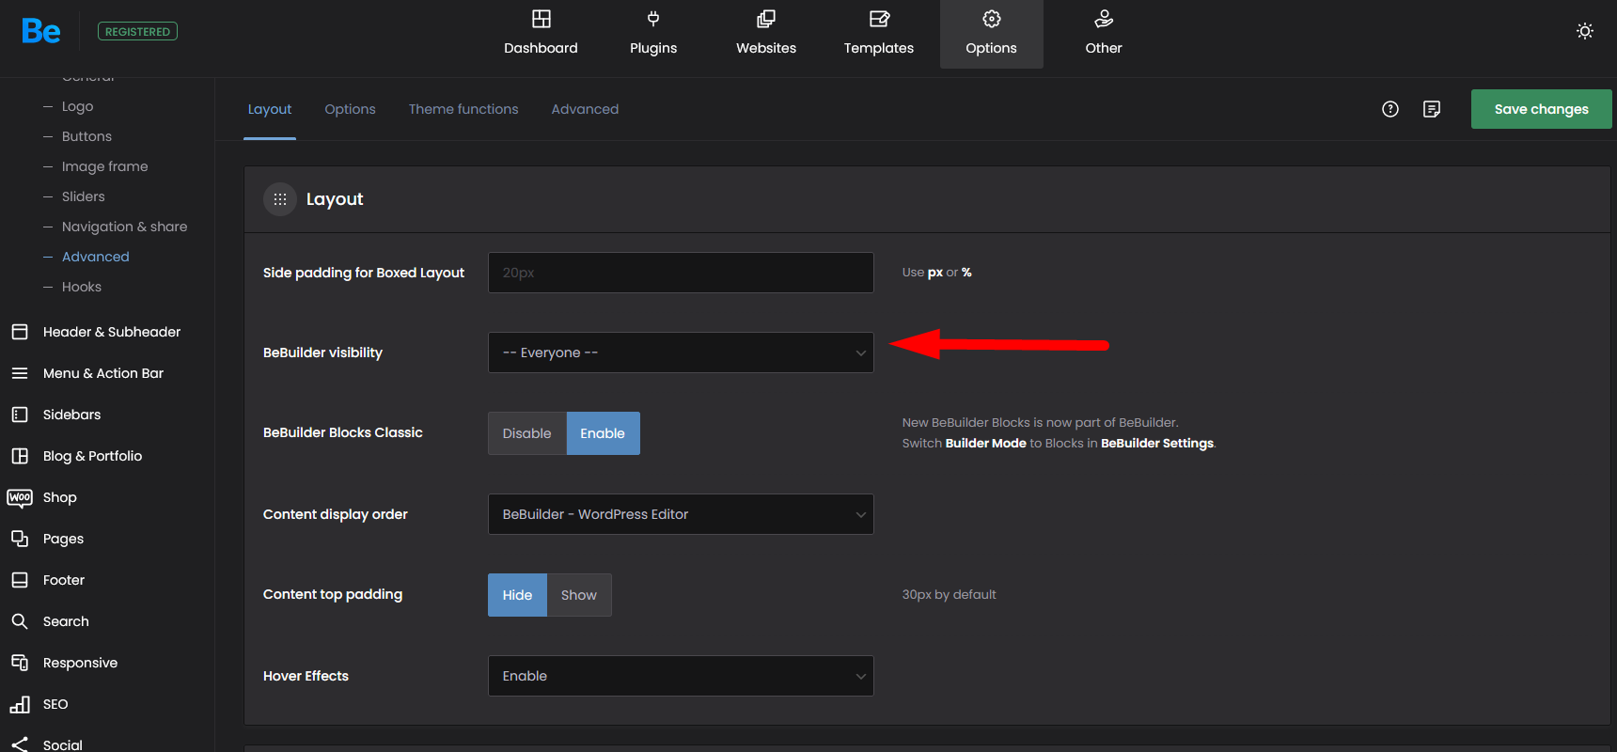The image size is (1617, 752).
Task: Open the Other icon in top navigation
Action: tap(1104, 19)
